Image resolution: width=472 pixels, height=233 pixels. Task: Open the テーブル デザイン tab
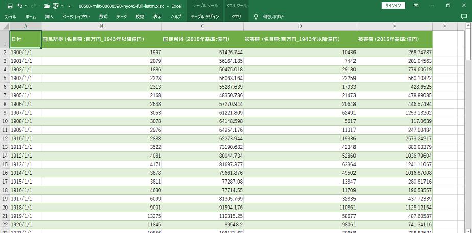[205, 17]
